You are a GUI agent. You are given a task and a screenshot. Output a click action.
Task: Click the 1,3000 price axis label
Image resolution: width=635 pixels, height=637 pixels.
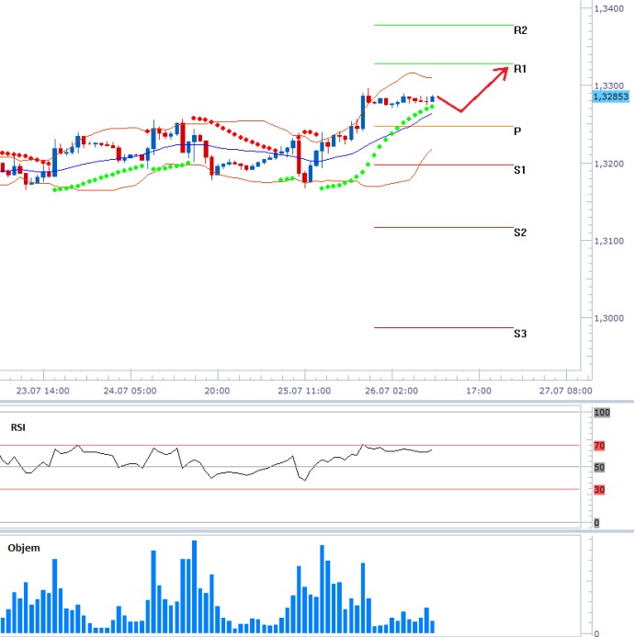(x=608, y=318)
